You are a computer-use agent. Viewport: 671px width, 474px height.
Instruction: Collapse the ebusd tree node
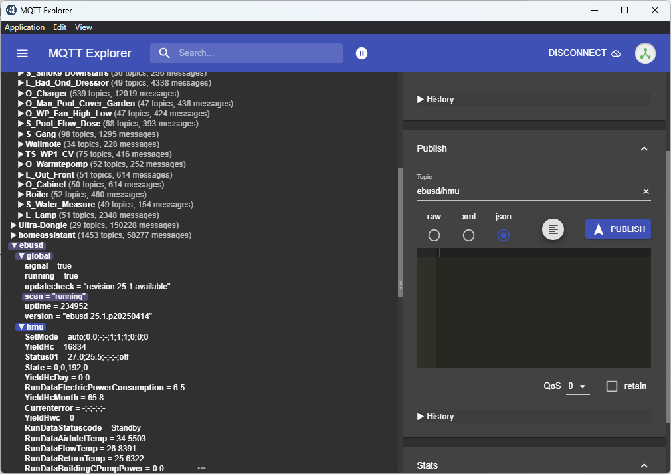coord(14,245)
